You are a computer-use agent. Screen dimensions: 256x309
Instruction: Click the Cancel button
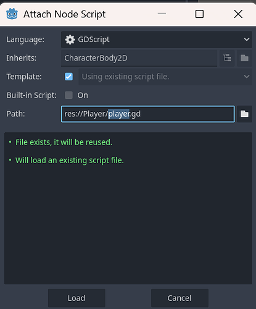pos(180,298)
